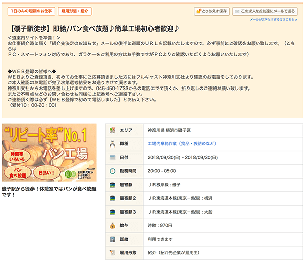Click the calendar icon beside 日付
The height and width of the screenshot is (262, 305).
click(x=113, y=158)
